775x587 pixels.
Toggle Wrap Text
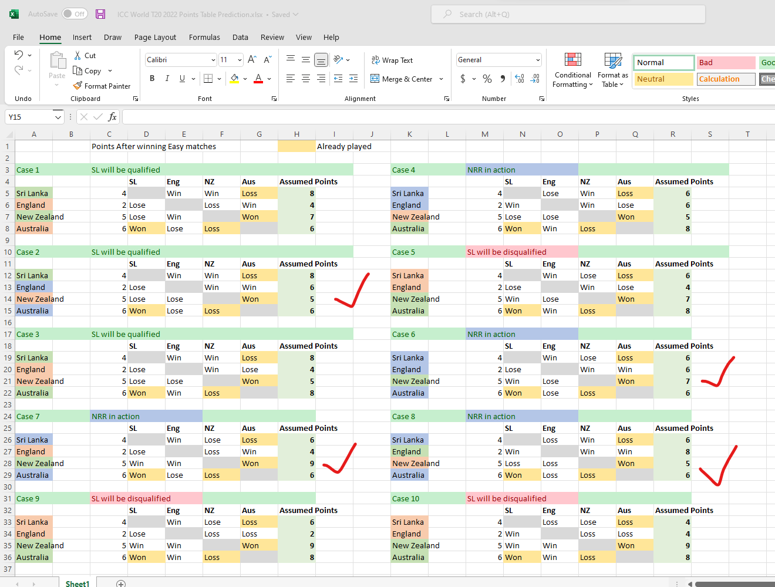(x=392, y=60)
